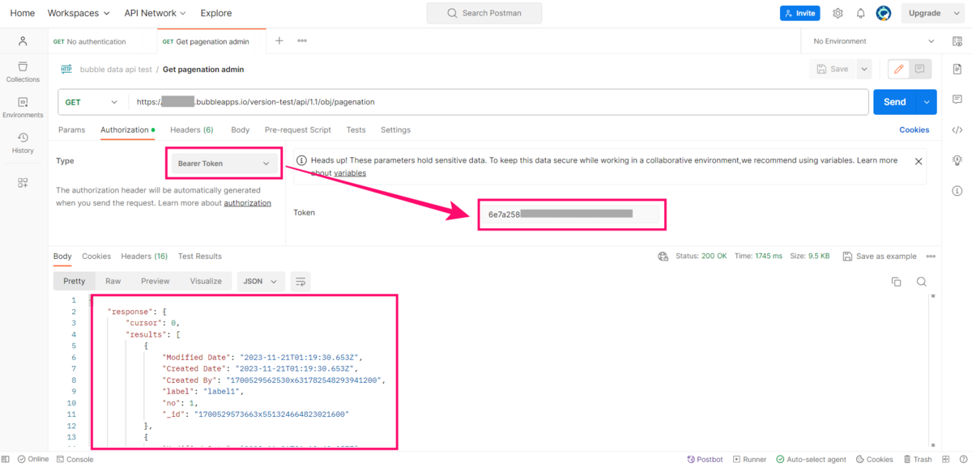Viewport: 972px width, 467px height.
Task: Switch to comment mode icon
Action: tap(920, 70)
